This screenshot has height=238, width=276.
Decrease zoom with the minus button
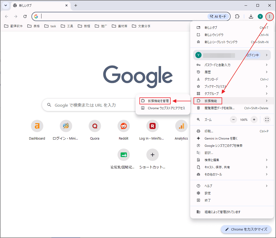pyautogui.click(x=233, y=120)
